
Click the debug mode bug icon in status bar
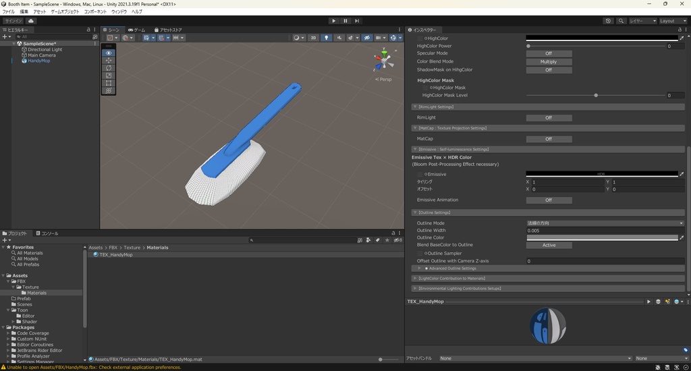point(657,367)
